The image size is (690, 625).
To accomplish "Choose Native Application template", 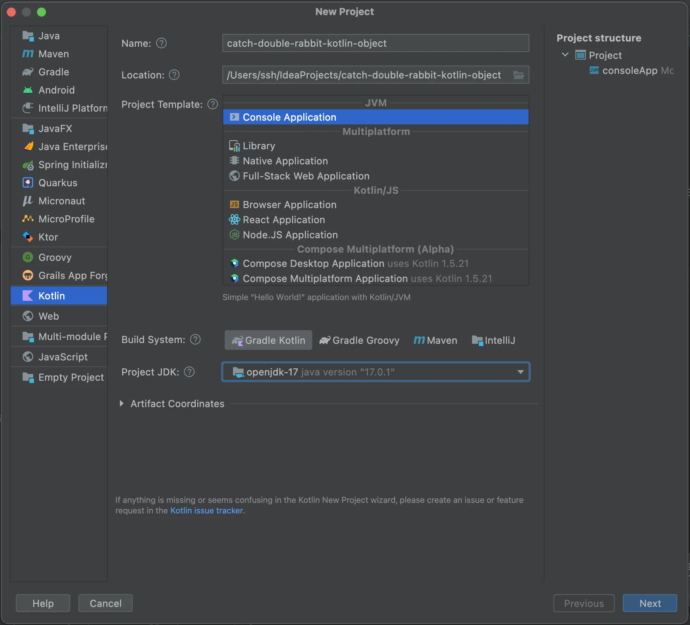I will point(285,161).
